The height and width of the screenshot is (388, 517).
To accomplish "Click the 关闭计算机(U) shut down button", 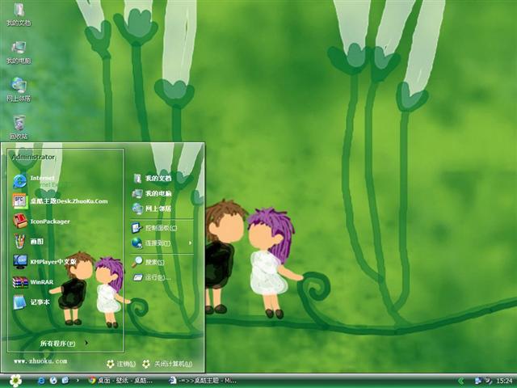I will click(x=167, y=364).
